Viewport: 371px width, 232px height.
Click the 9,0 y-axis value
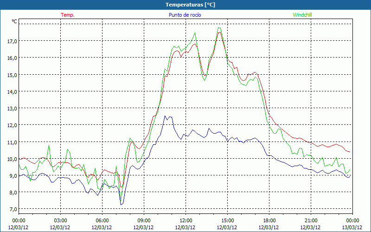click(x=13, y=176)
